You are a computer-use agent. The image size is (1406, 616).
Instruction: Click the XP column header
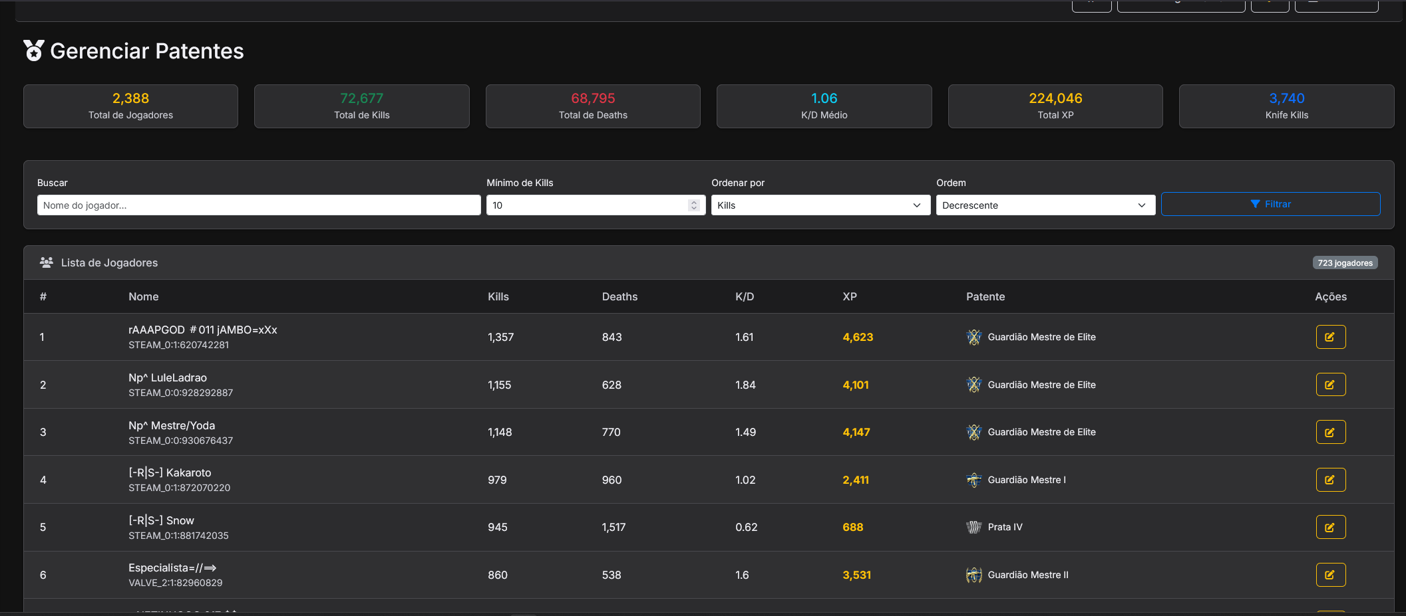(850, 296)
